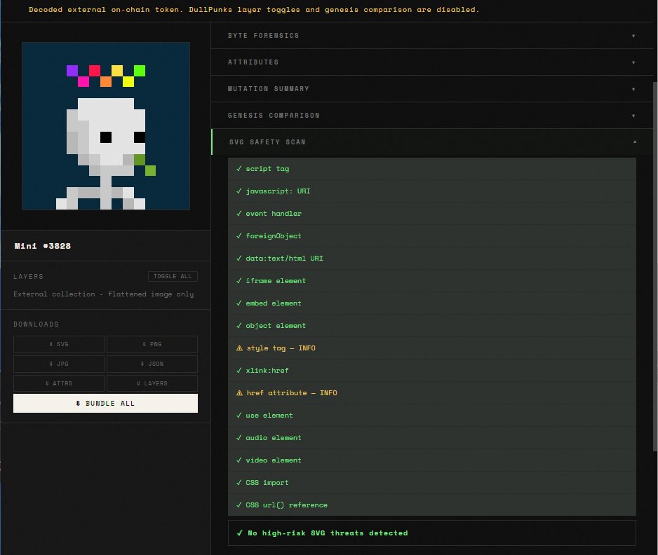Expand the Mutation Summary section
The image size is (658, 555).
click(432, 89)
